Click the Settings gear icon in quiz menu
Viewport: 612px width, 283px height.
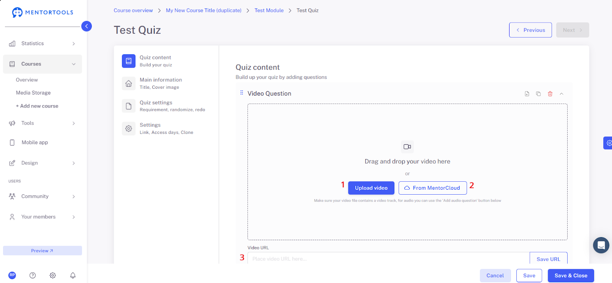pyautogui.click(x=129, y=128)
